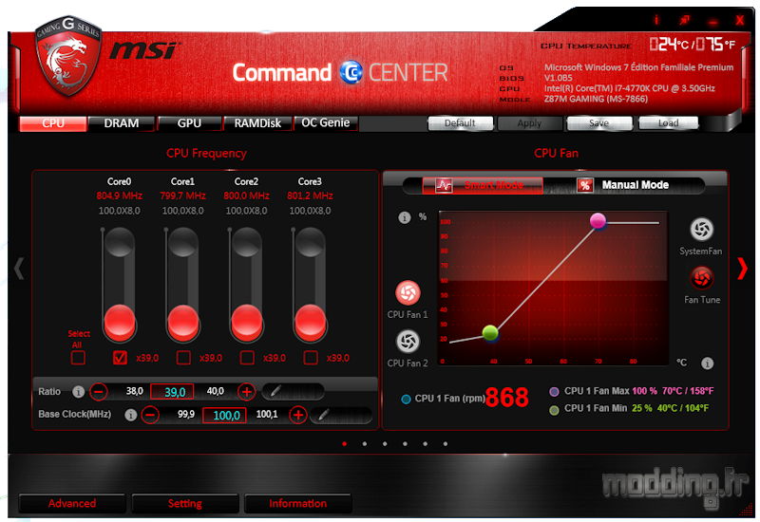Open the SystemFan icon
760x522 pixels.
[x=701, y=229]
